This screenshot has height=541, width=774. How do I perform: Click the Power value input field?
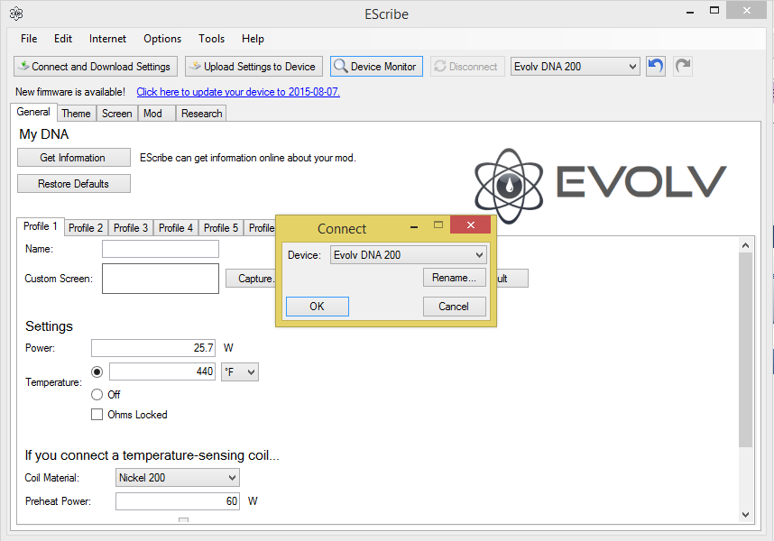(x=153, y=348)
